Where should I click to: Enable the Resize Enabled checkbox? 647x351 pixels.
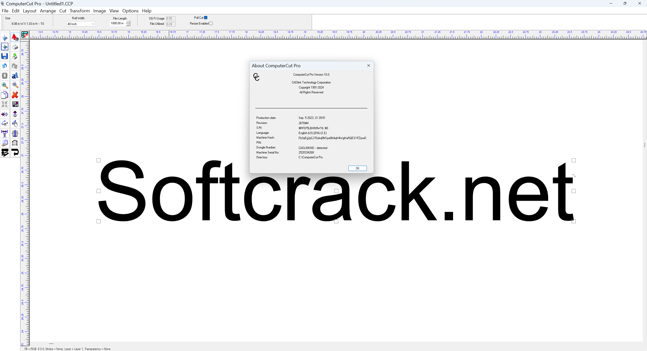(x=211, y=23)
